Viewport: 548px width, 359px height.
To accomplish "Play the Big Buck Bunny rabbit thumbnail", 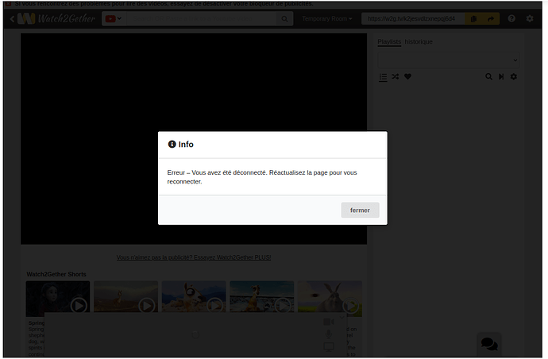I will click(x=330, y=299).
